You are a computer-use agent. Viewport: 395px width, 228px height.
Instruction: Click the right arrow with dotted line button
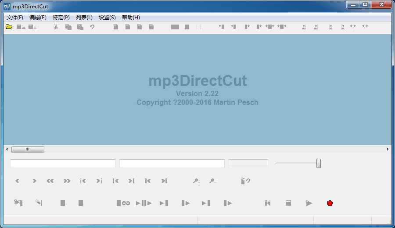pos(99,181)
